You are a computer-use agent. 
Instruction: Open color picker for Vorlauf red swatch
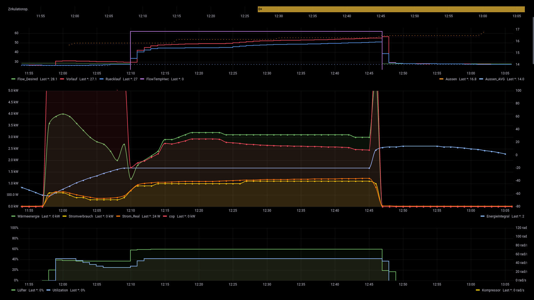coord(62,79)
